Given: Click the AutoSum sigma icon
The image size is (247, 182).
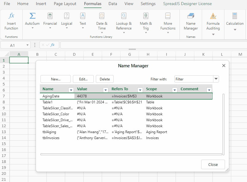Looking at the screenshot, I should (32, 16).
